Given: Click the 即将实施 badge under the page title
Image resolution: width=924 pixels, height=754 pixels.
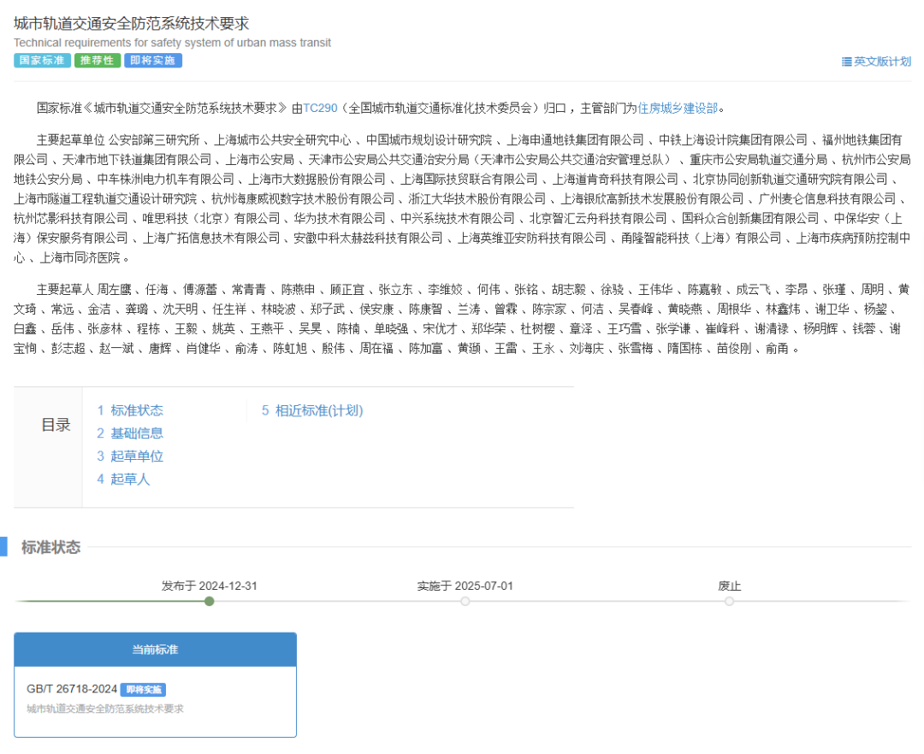Looking at the screenshot, I should (x=153, y=61).
